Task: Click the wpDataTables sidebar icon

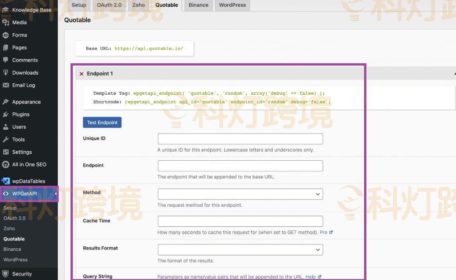Action: pos(5,181)
